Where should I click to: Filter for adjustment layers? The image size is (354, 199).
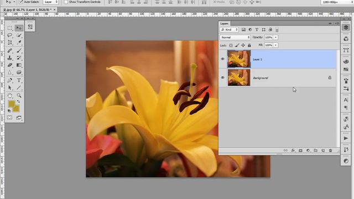click(250, 29)
